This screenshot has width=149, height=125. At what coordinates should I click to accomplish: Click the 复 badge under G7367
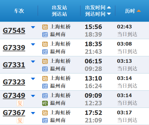(20, 120)
